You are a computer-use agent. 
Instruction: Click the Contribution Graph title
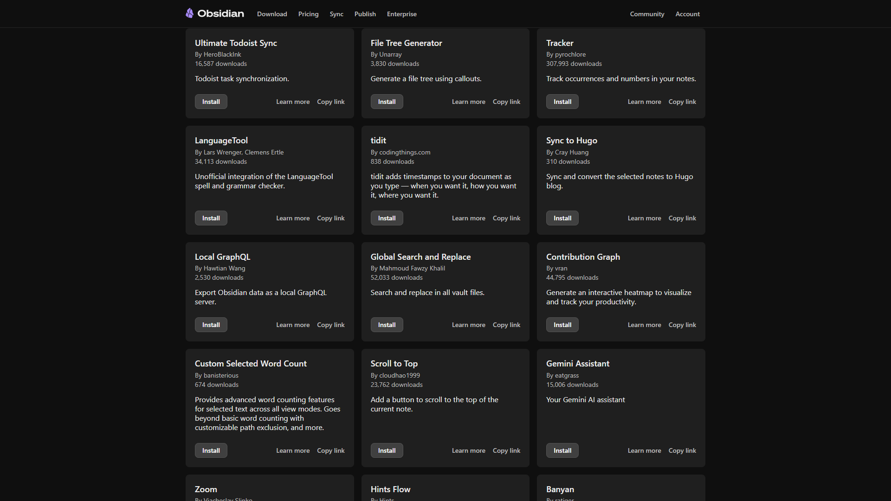point(583,257)
